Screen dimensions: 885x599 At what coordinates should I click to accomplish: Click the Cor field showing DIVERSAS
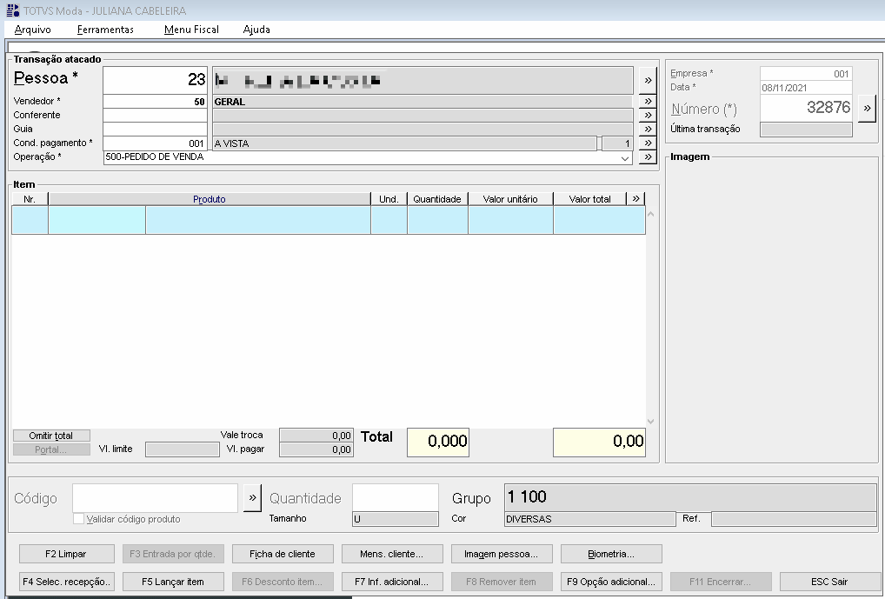pos(589,519)
